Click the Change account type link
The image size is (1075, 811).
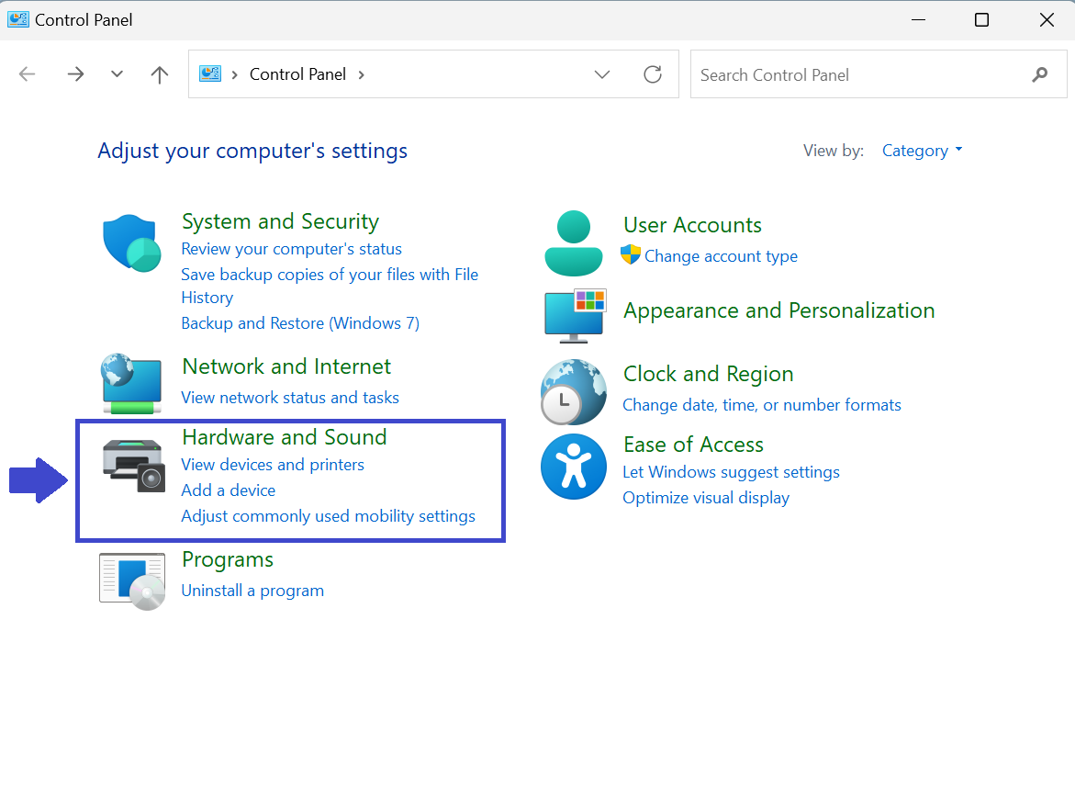click(721, 256)
